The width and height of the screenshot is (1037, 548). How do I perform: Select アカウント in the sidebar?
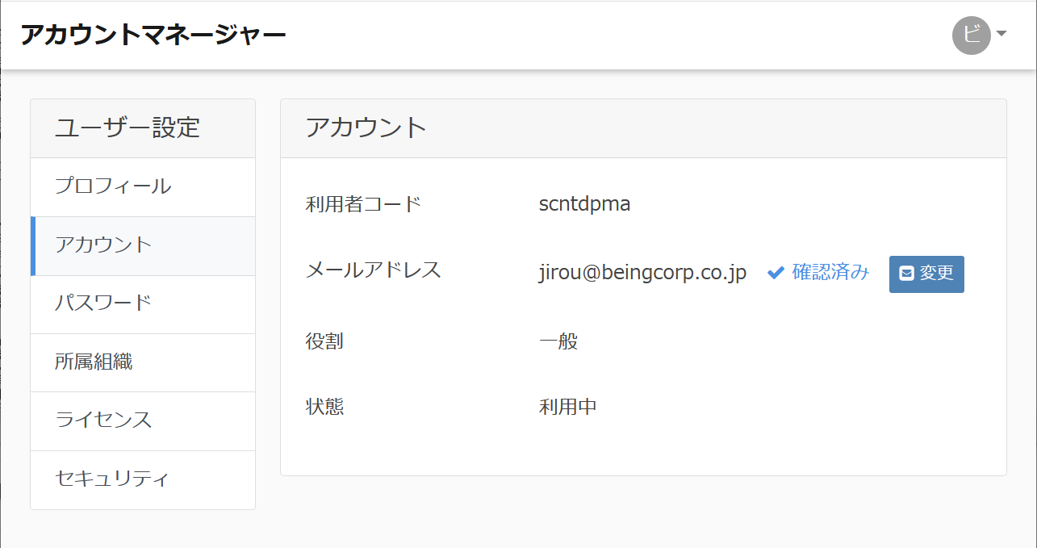103,245
